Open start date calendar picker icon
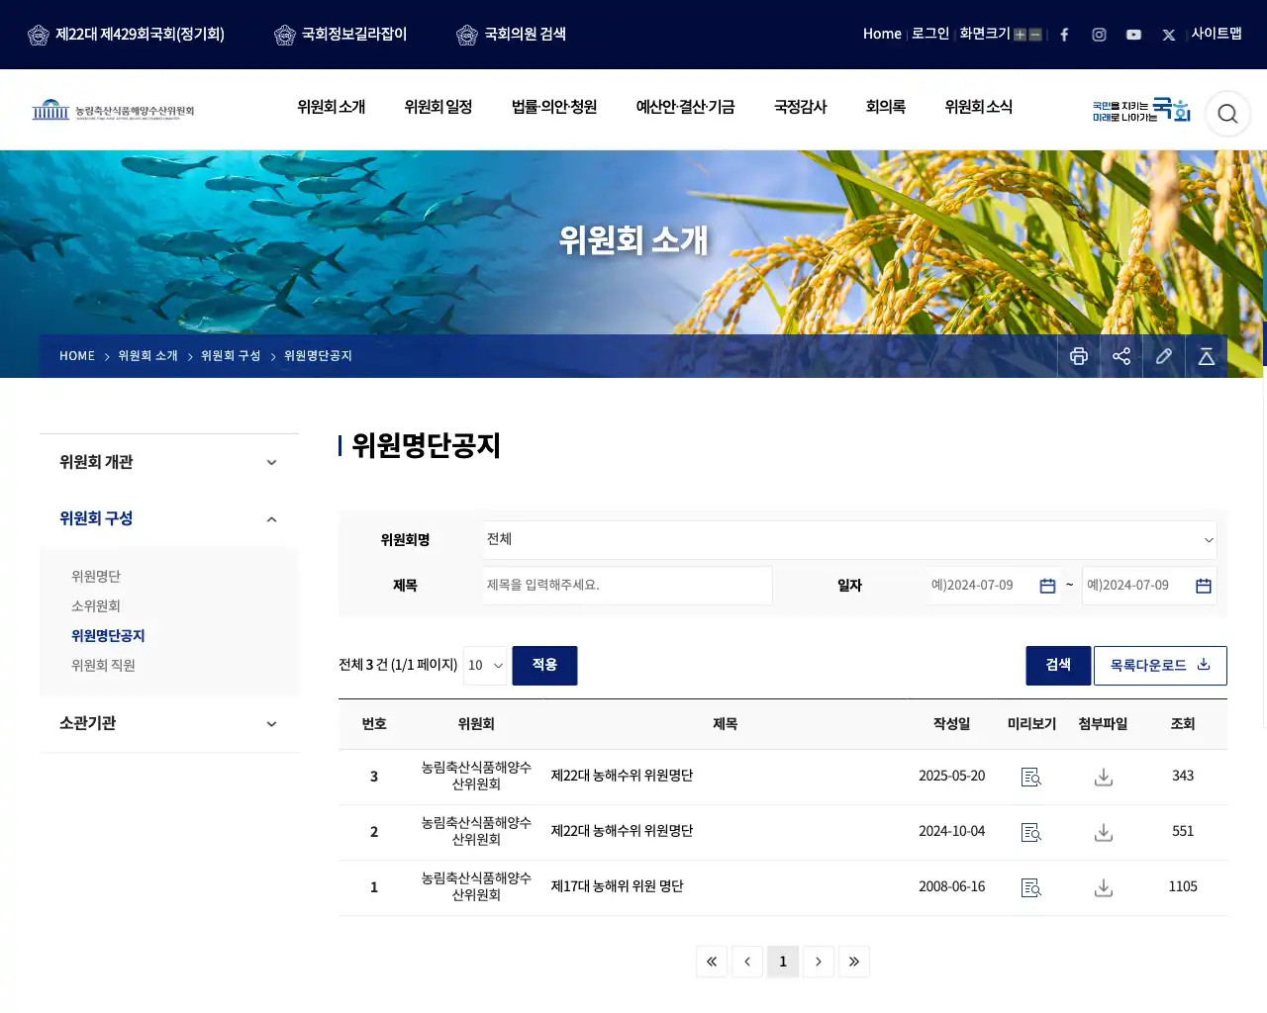 coord(1047,586)
